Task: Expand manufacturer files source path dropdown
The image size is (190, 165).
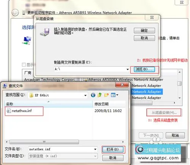Action: [x=127, y=69]
